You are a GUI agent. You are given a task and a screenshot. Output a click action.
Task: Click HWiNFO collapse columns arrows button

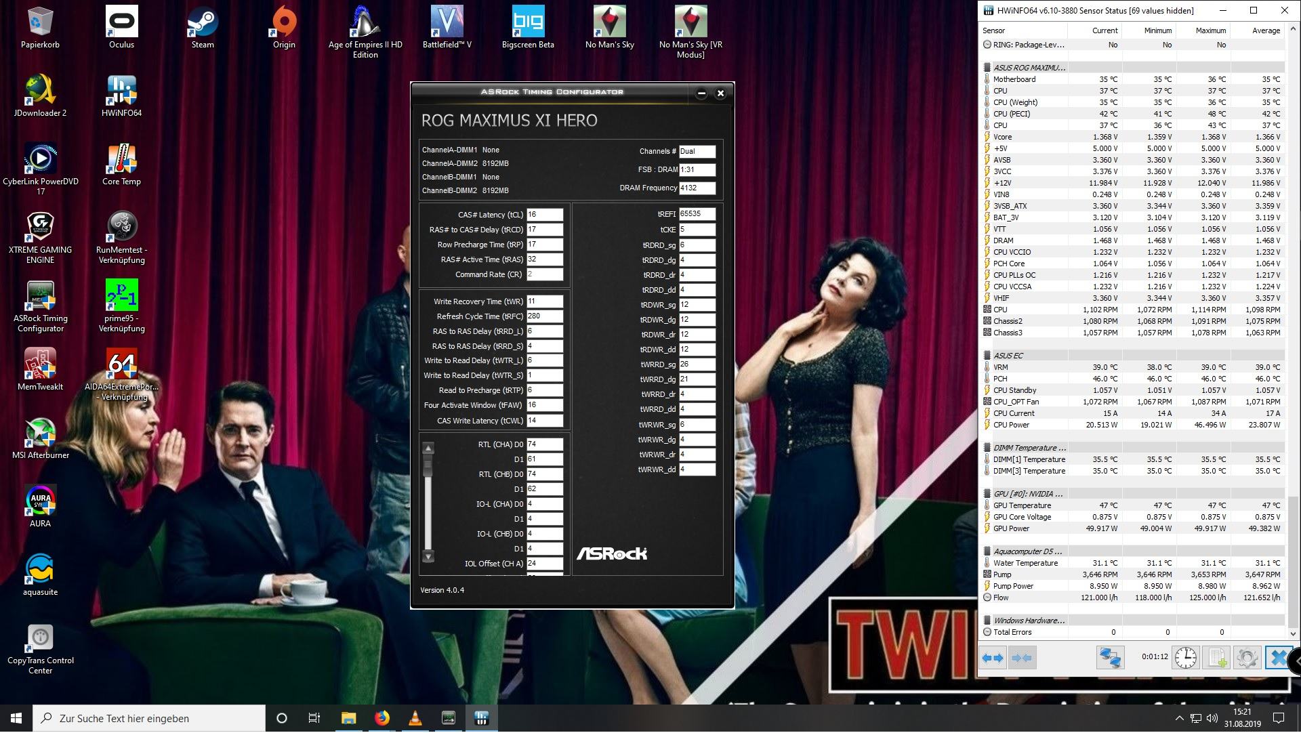pos(1021,658)
